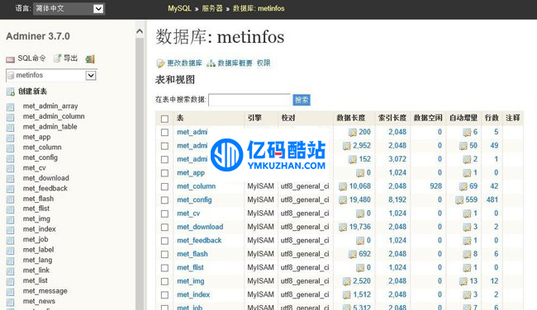Click the MySQL breadcrumb link
537x310 pixels.
pyautogui.click(x=179, y=8)
